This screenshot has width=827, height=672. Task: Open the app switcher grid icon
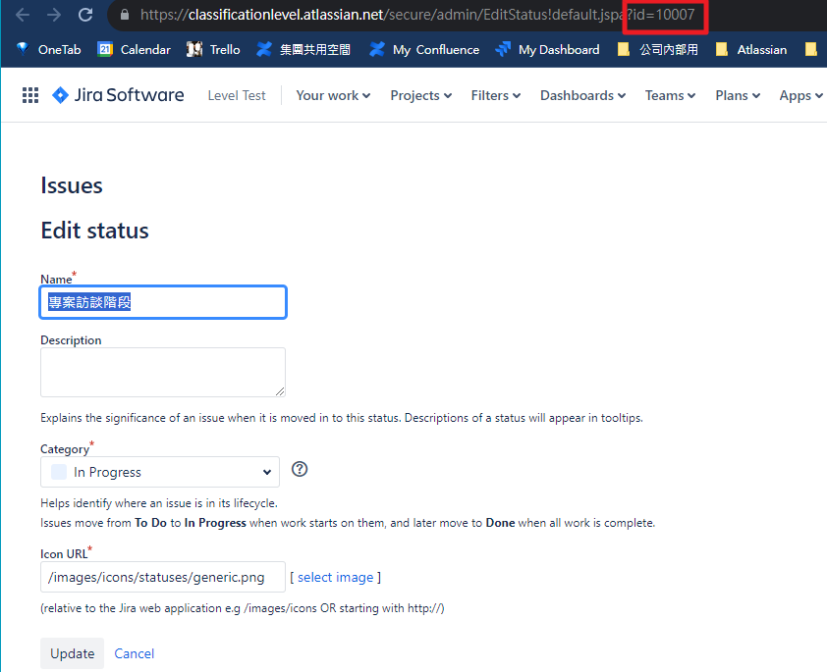click(x=30, y=95)
